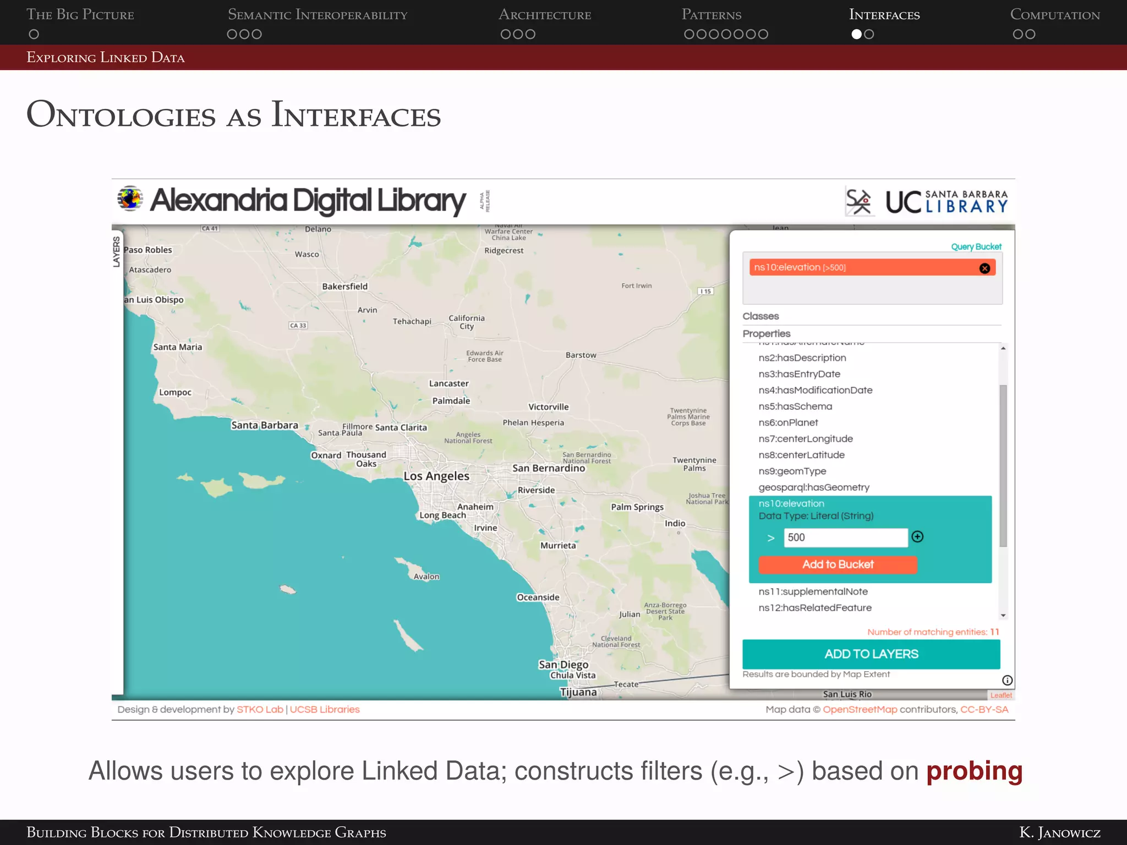Click the UC Santa Barbara Library logo
Viewport: 1127px width, 845px height.
[947, 202]
